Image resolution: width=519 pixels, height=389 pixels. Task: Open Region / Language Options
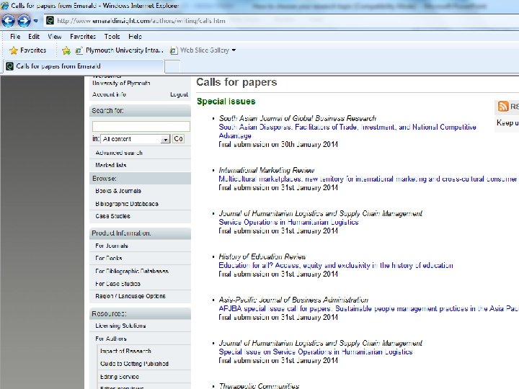pyautogui.click(x=130, y=296)
